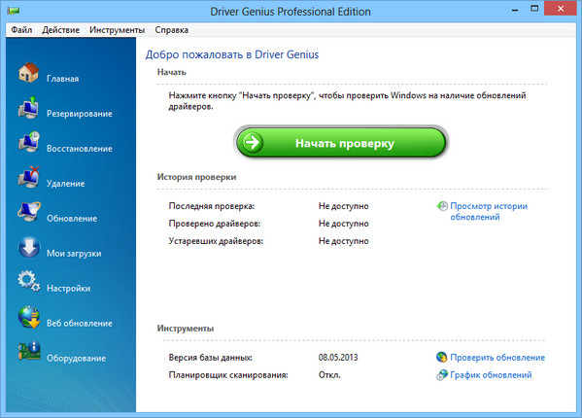Follow the Просмотр истории обновлений link
Viewport: 582px width, 418px height.
489,211
